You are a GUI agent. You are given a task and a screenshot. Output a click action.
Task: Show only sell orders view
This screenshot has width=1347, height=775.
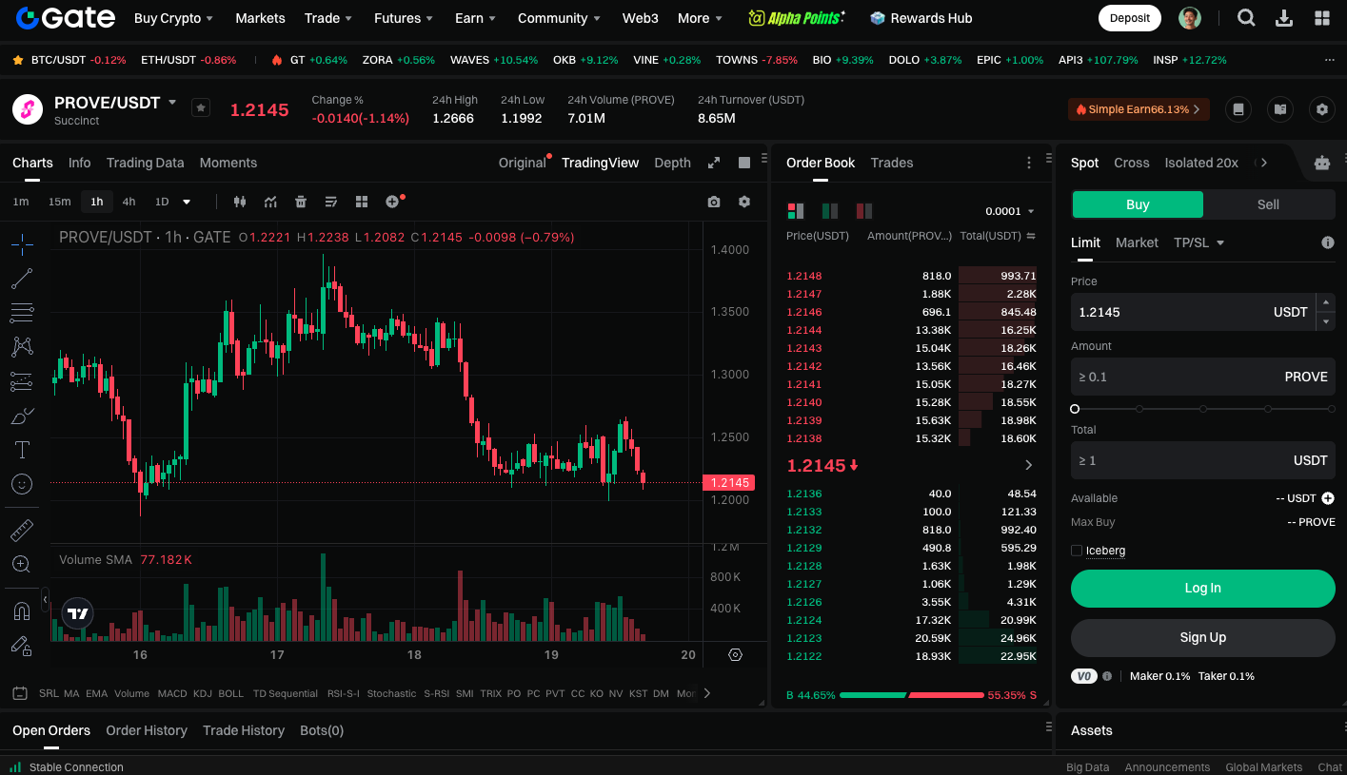[x=864, y=210]
